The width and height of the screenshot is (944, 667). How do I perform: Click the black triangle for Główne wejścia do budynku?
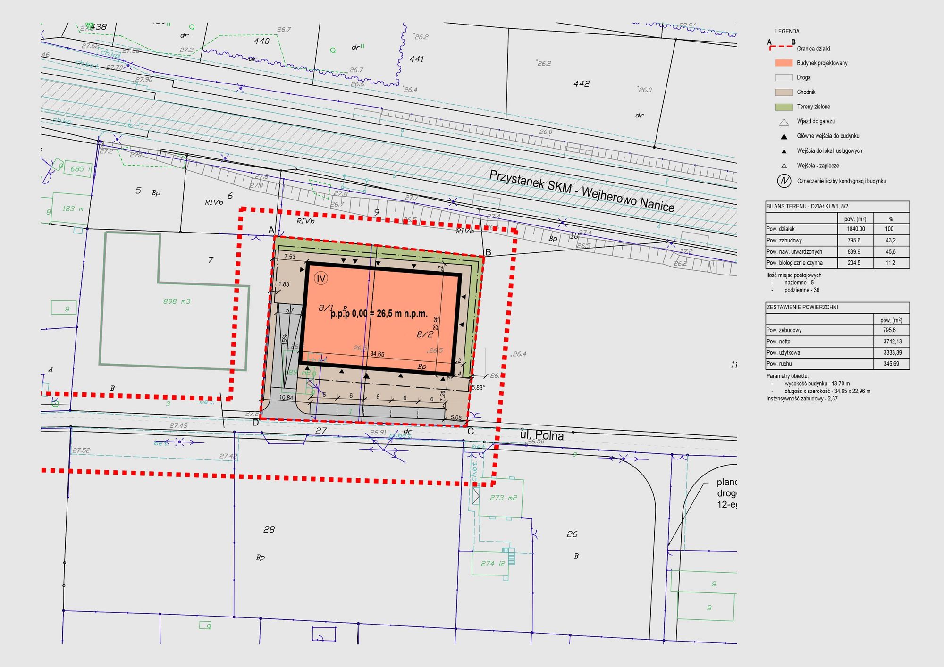point(784,136)
